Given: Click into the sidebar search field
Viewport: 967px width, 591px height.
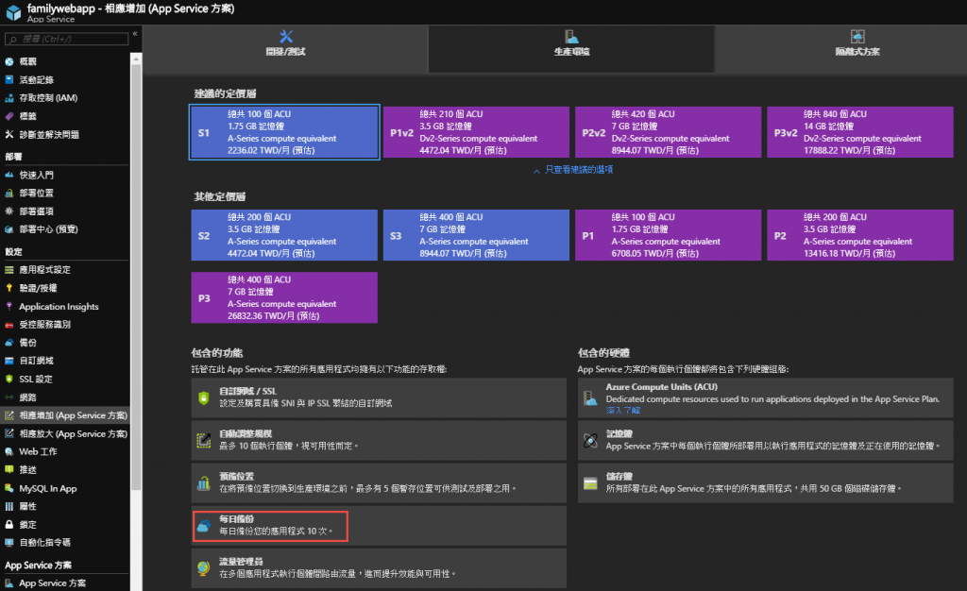Looking at the screenshot, I should (x=67, y=40).
